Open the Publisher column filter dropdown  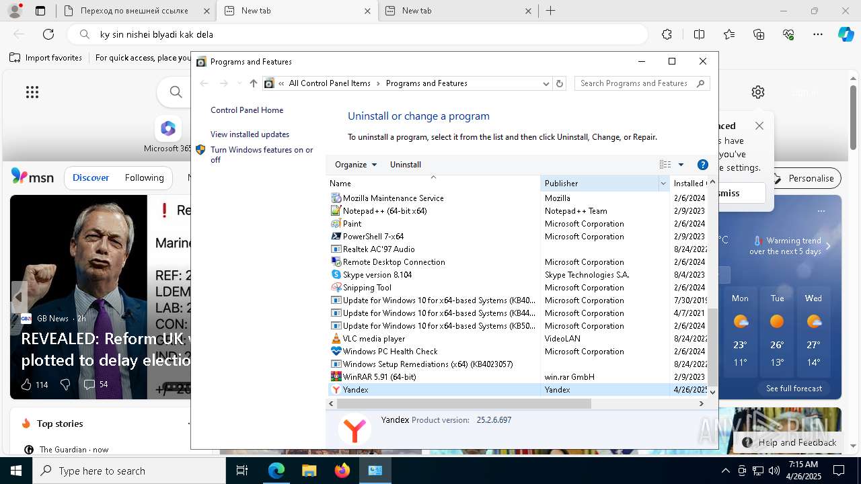point(663,184)
